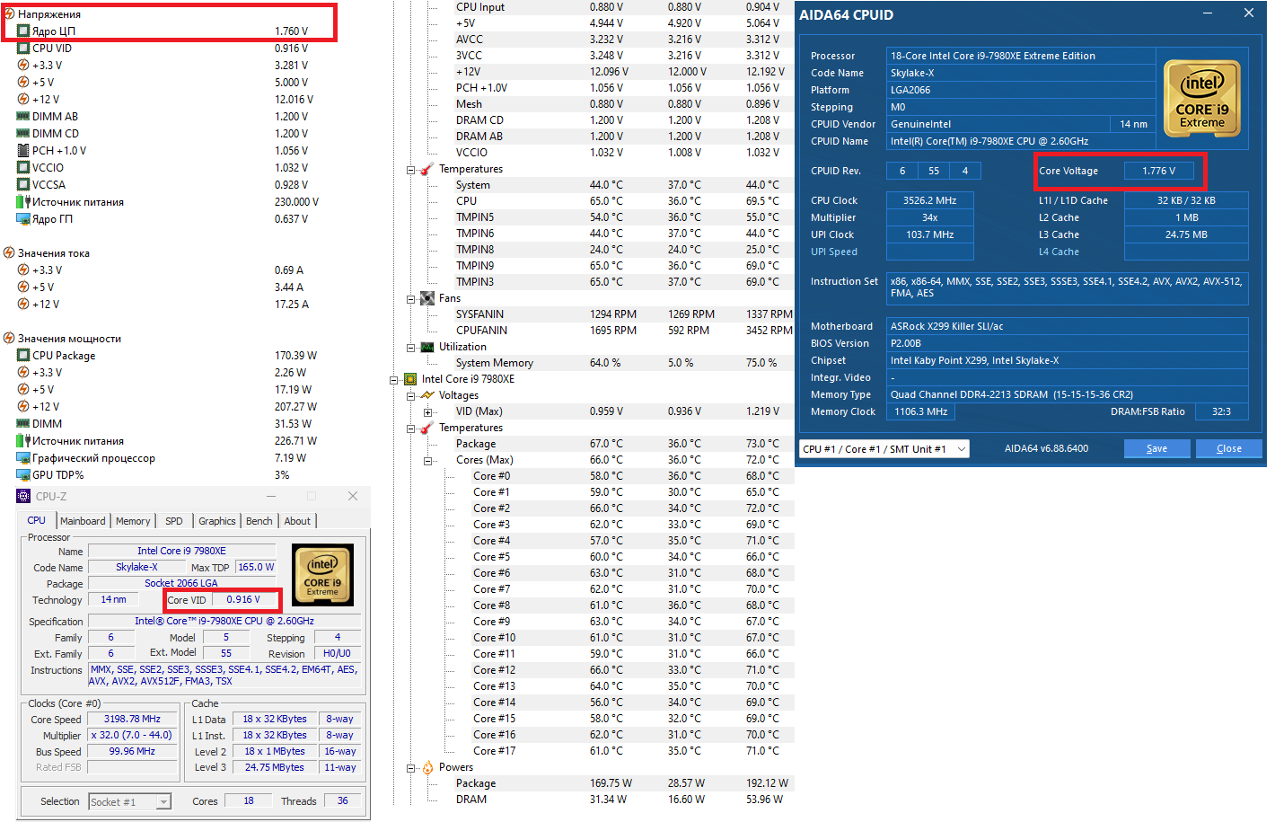This screenshot has height=822, width=1275.
Task: Click the green graph icon beside Utilization
Action: pyautogui.click(x=427, y=347)
